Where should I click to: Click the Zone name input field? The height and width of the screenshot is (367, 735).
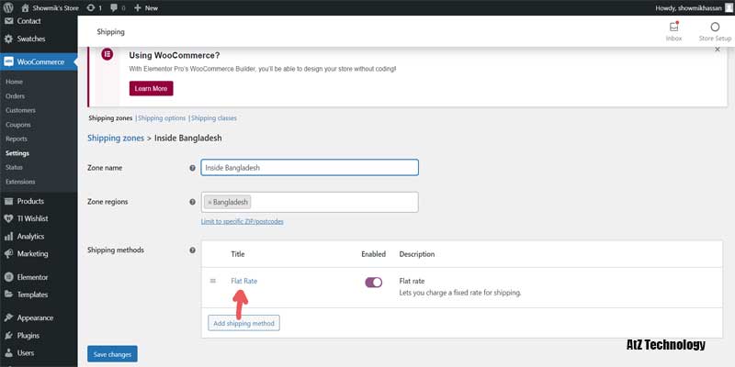click(x=310, y=168)
